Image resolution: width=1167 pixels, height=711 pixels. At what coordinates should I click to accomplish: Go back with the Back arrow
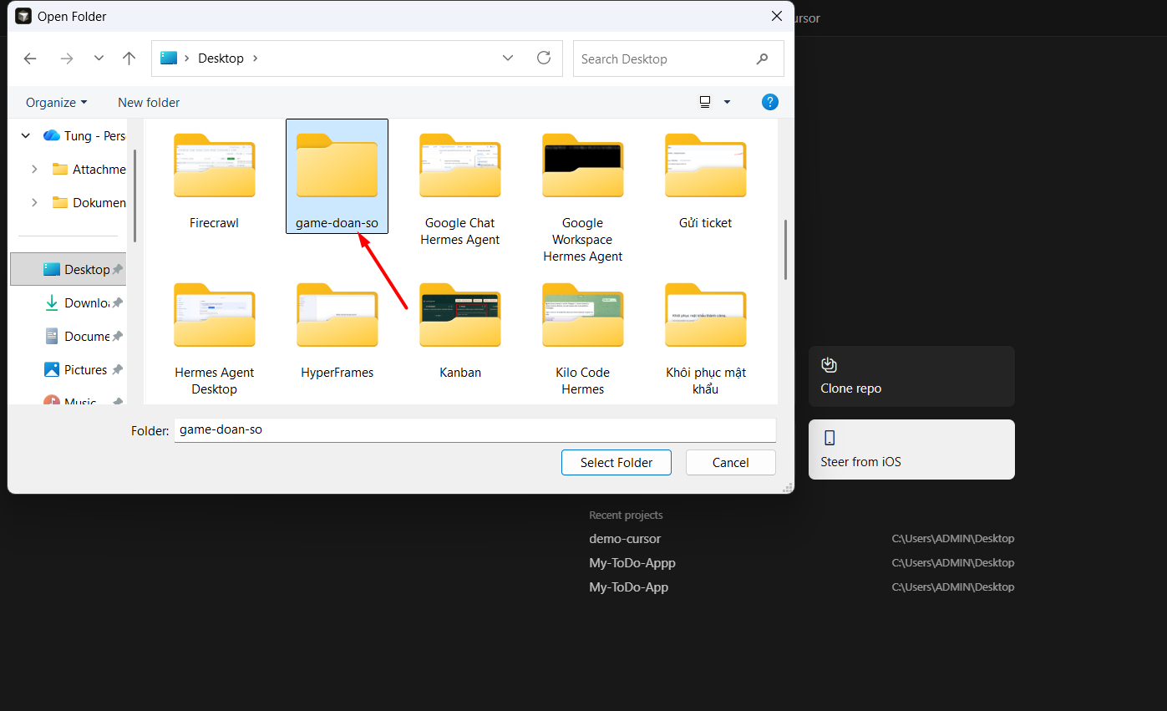[x=30, y=58]
